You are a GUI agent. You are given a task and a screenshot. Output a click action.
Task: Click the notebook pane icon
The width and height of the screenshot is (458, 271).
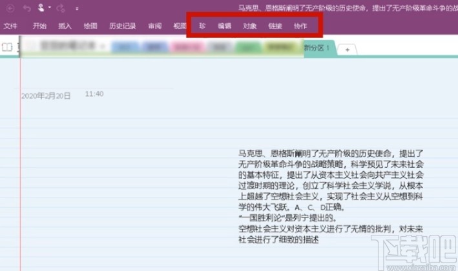point(7,46)
